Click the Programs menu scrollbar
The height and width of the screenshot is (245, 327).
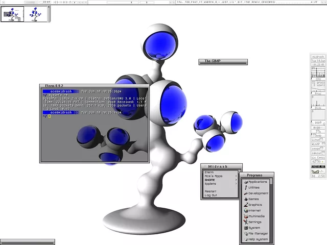[271, 210]
